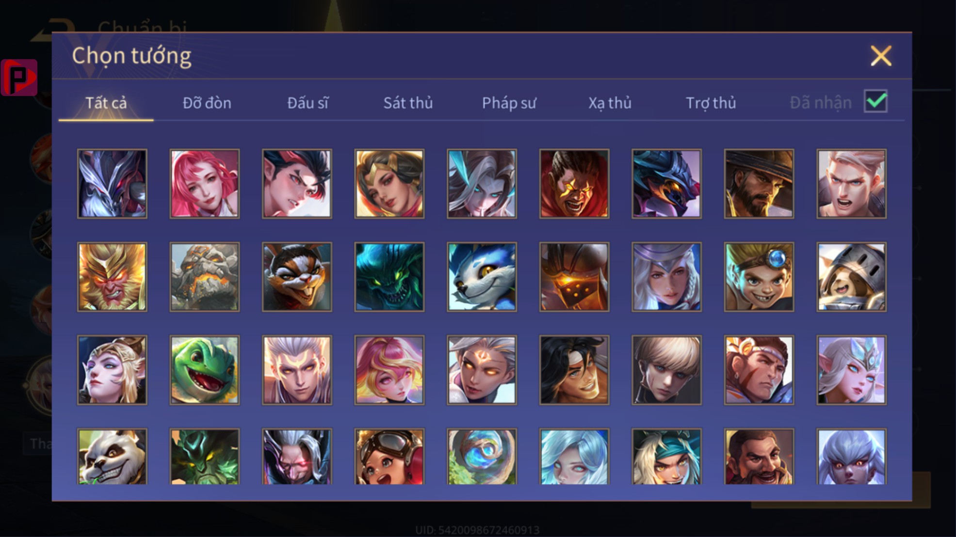This screenshot has height=537, width=956.
Task: Select the panda hero portrait
Action: pyautogui.click(x=112, y=456)
